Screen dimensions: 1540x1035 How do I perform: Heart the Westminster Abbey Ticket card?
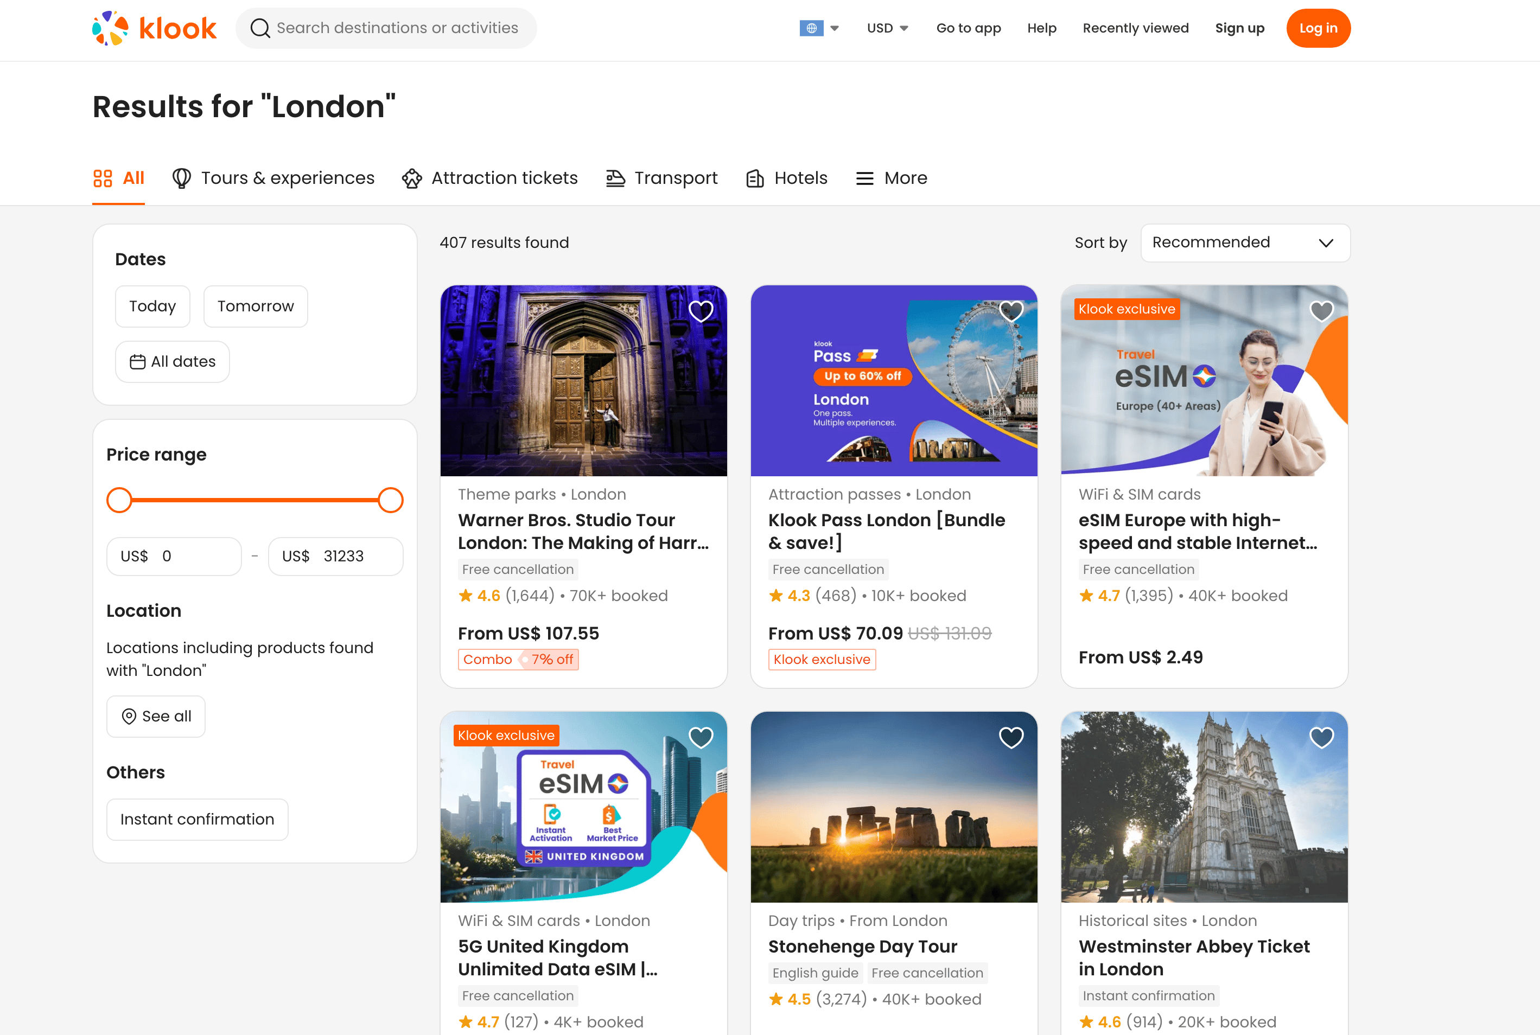click(x=1321, y=737)
